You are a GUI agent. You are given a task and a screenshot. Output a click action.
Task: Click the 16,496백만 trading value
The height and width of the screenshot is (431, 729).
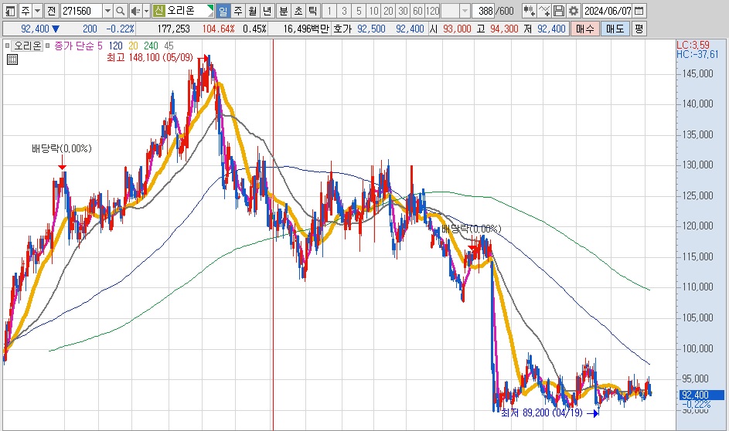[x=306, y=29]
